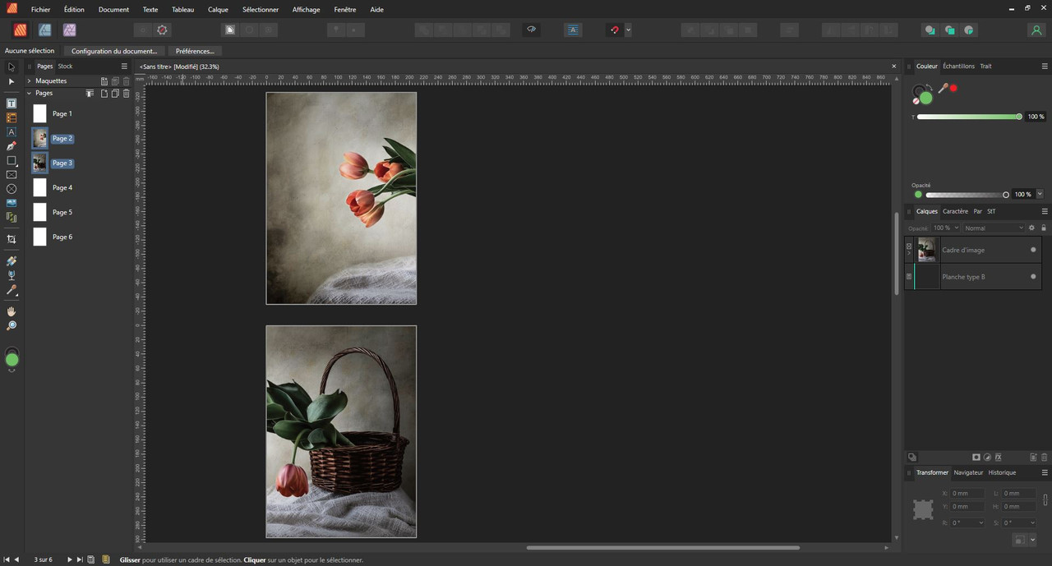The height and width of the screenshot is (566, 1052).
Task: Open the Normal blend mode dropdown
Action: (994, 228)
